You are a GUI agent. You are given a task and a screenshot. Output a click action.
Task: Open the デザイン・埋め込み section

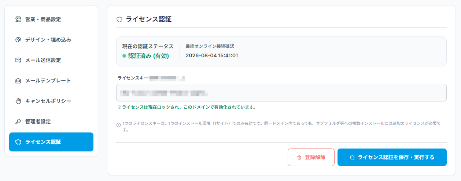tap(51, 40)
